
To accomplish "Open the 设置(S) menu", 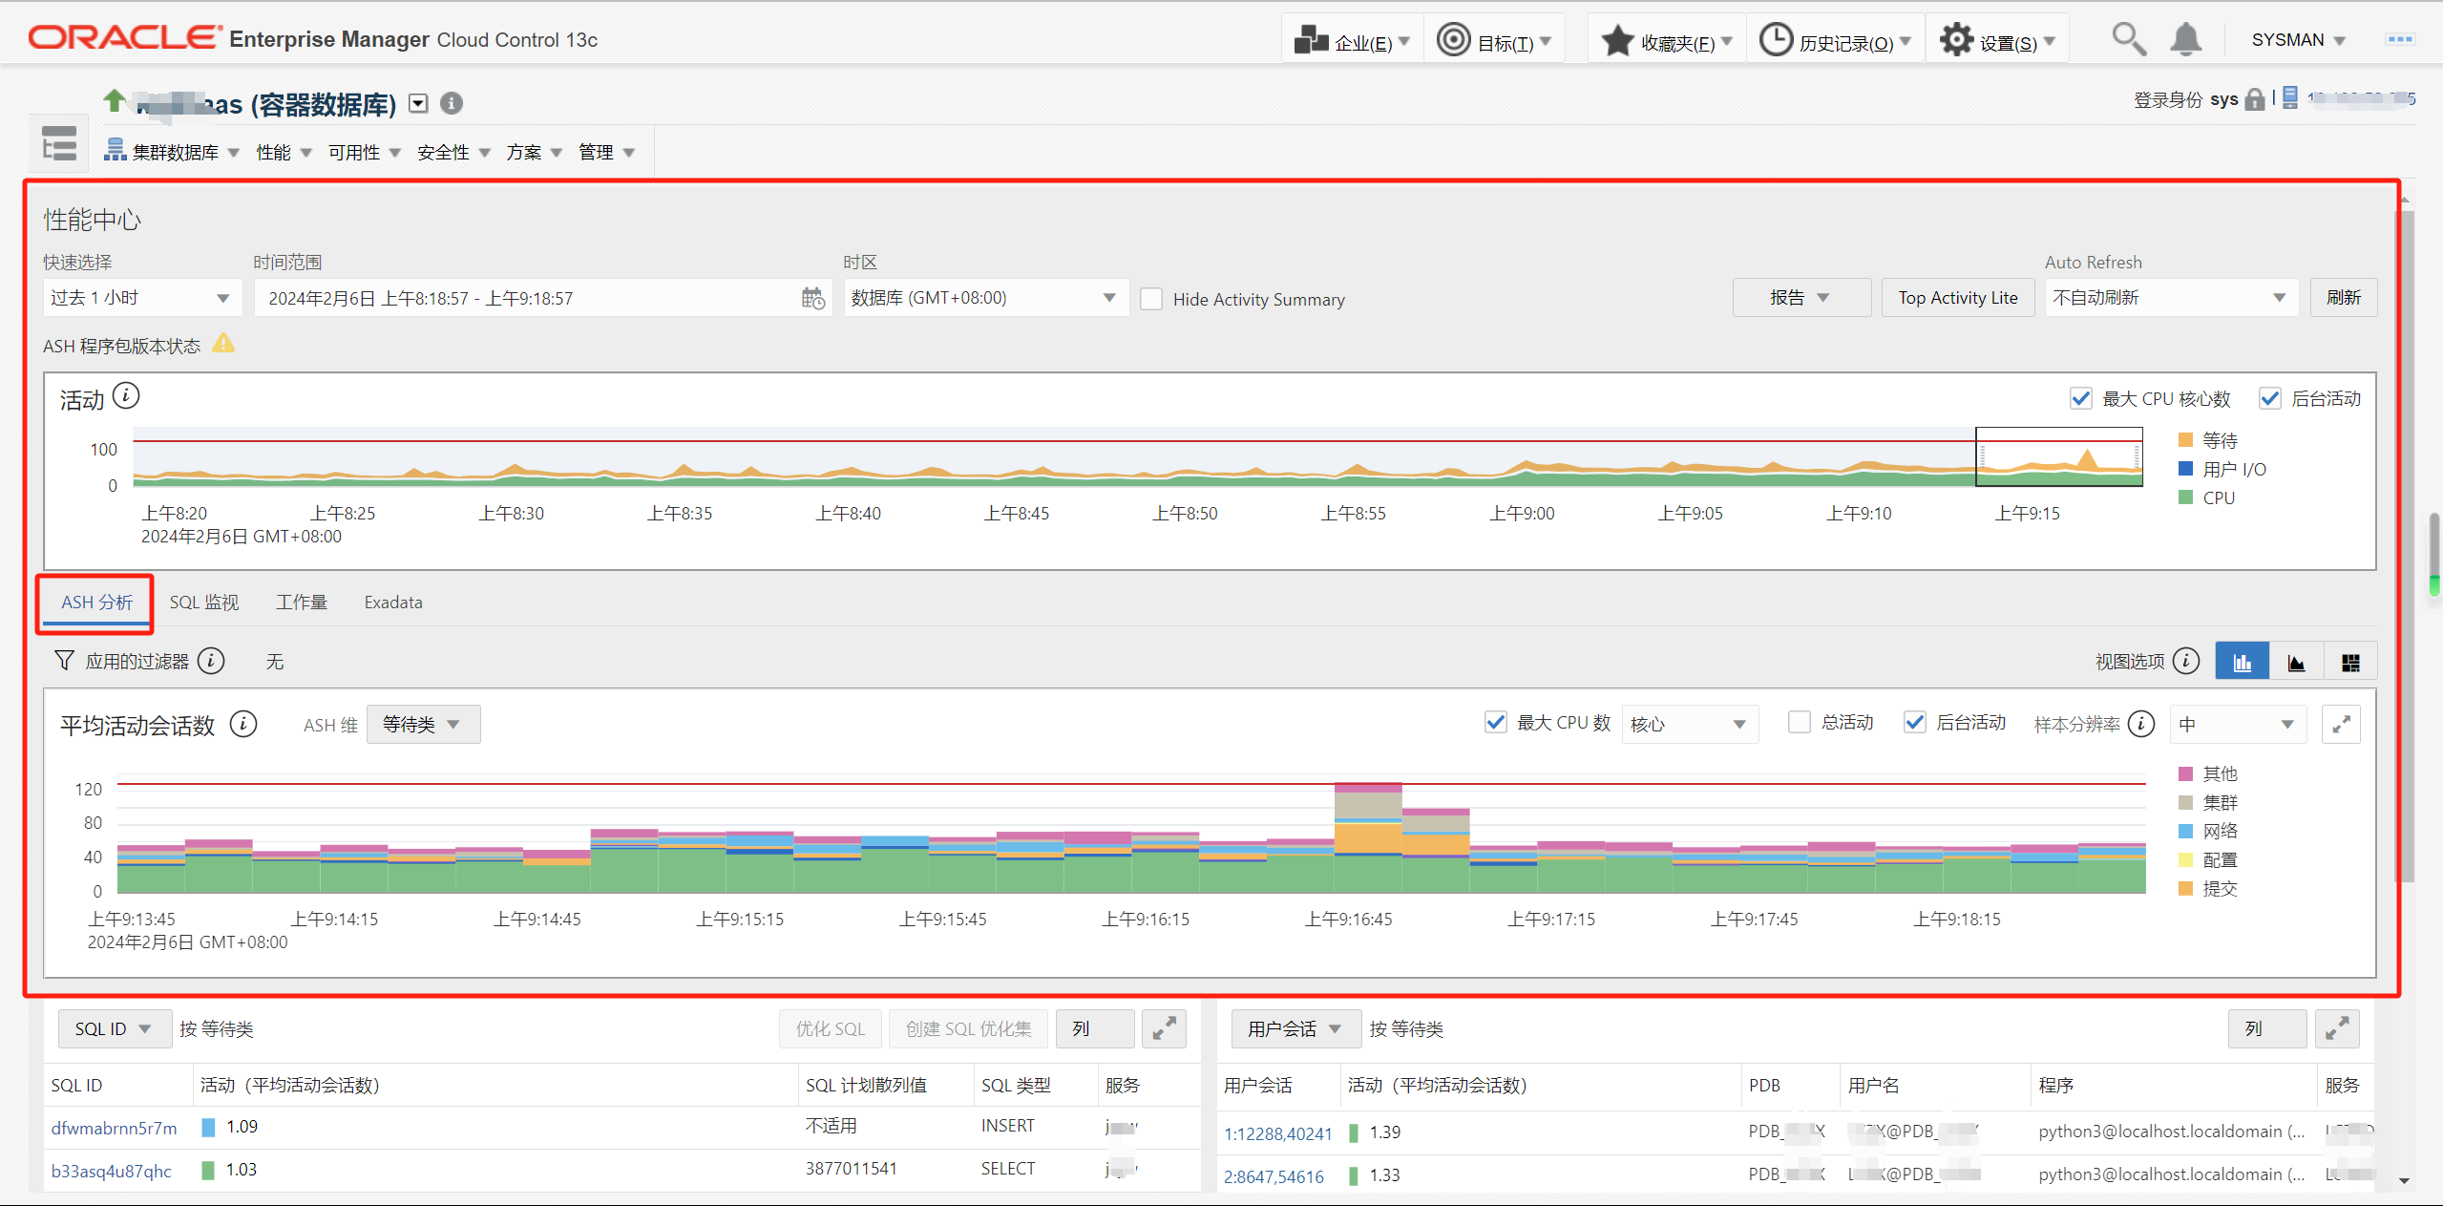I will coord(1997,40).
